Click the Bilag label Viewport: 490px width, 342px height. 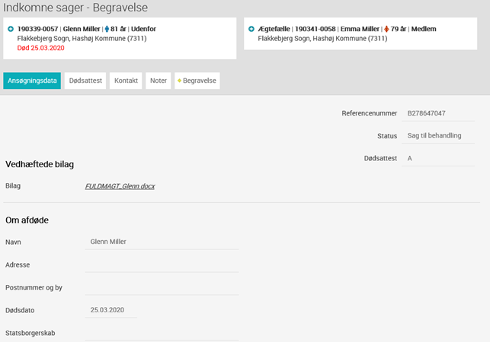[13, 185]
